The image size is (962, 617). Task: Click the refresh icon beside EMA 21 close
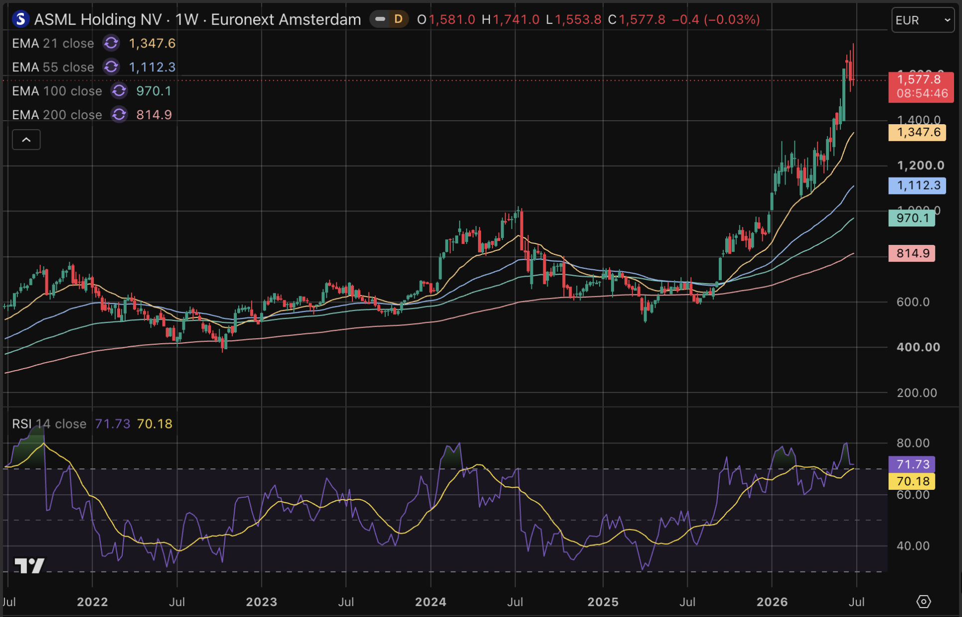pyautogui.click(x=111, y=43)
